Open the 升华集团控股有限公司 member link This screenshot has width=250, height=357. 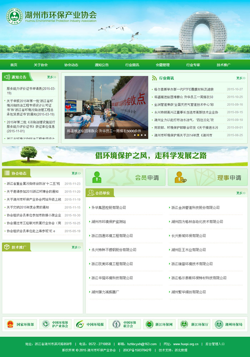[x=109, y=208]
